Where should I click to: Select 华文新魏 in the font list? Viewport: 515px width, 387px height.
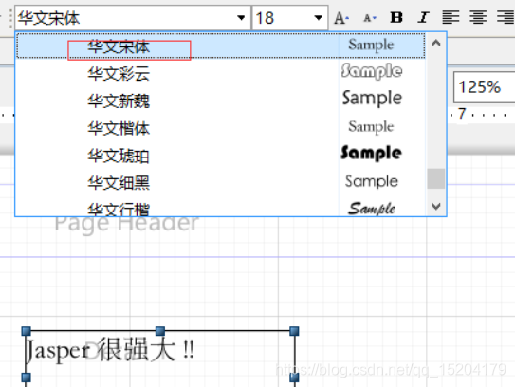click(221, 101)
